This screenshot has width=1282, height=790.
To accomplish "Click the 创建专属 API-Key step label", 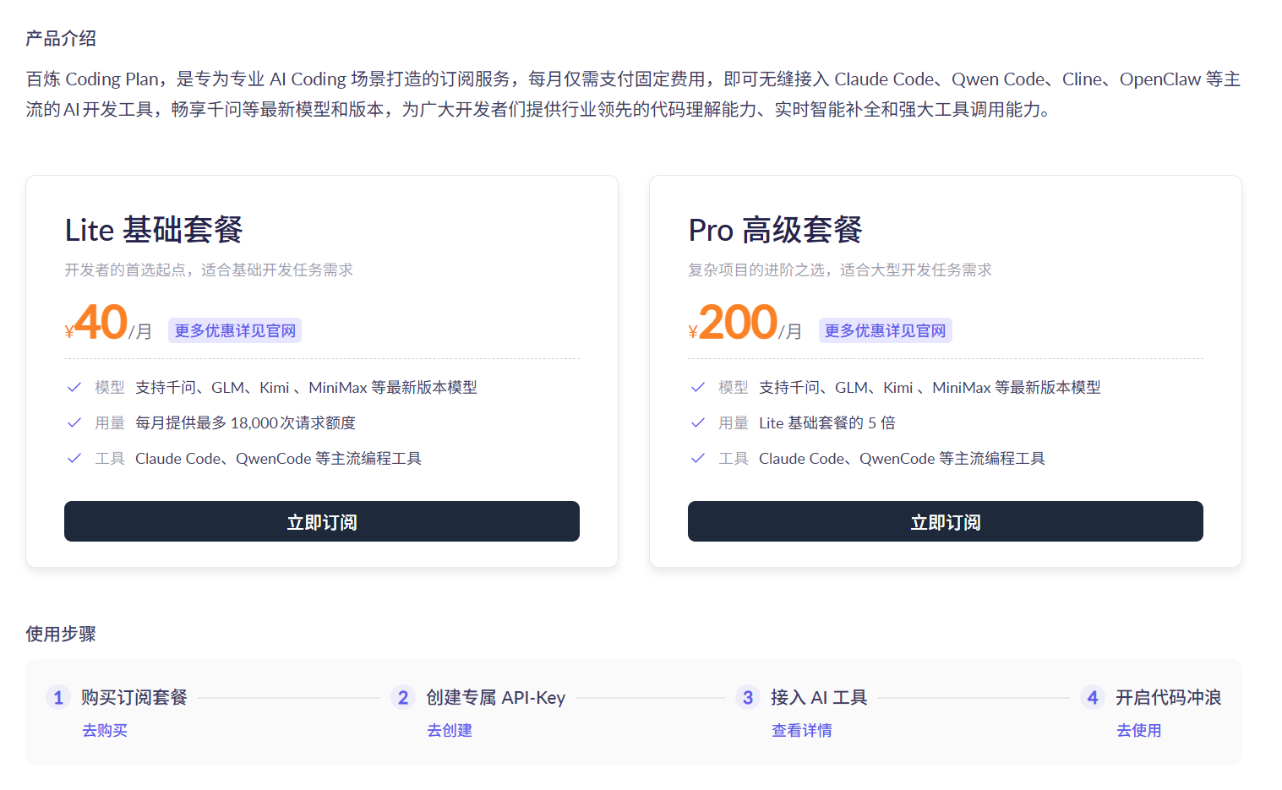I will [x=495, y=697].
